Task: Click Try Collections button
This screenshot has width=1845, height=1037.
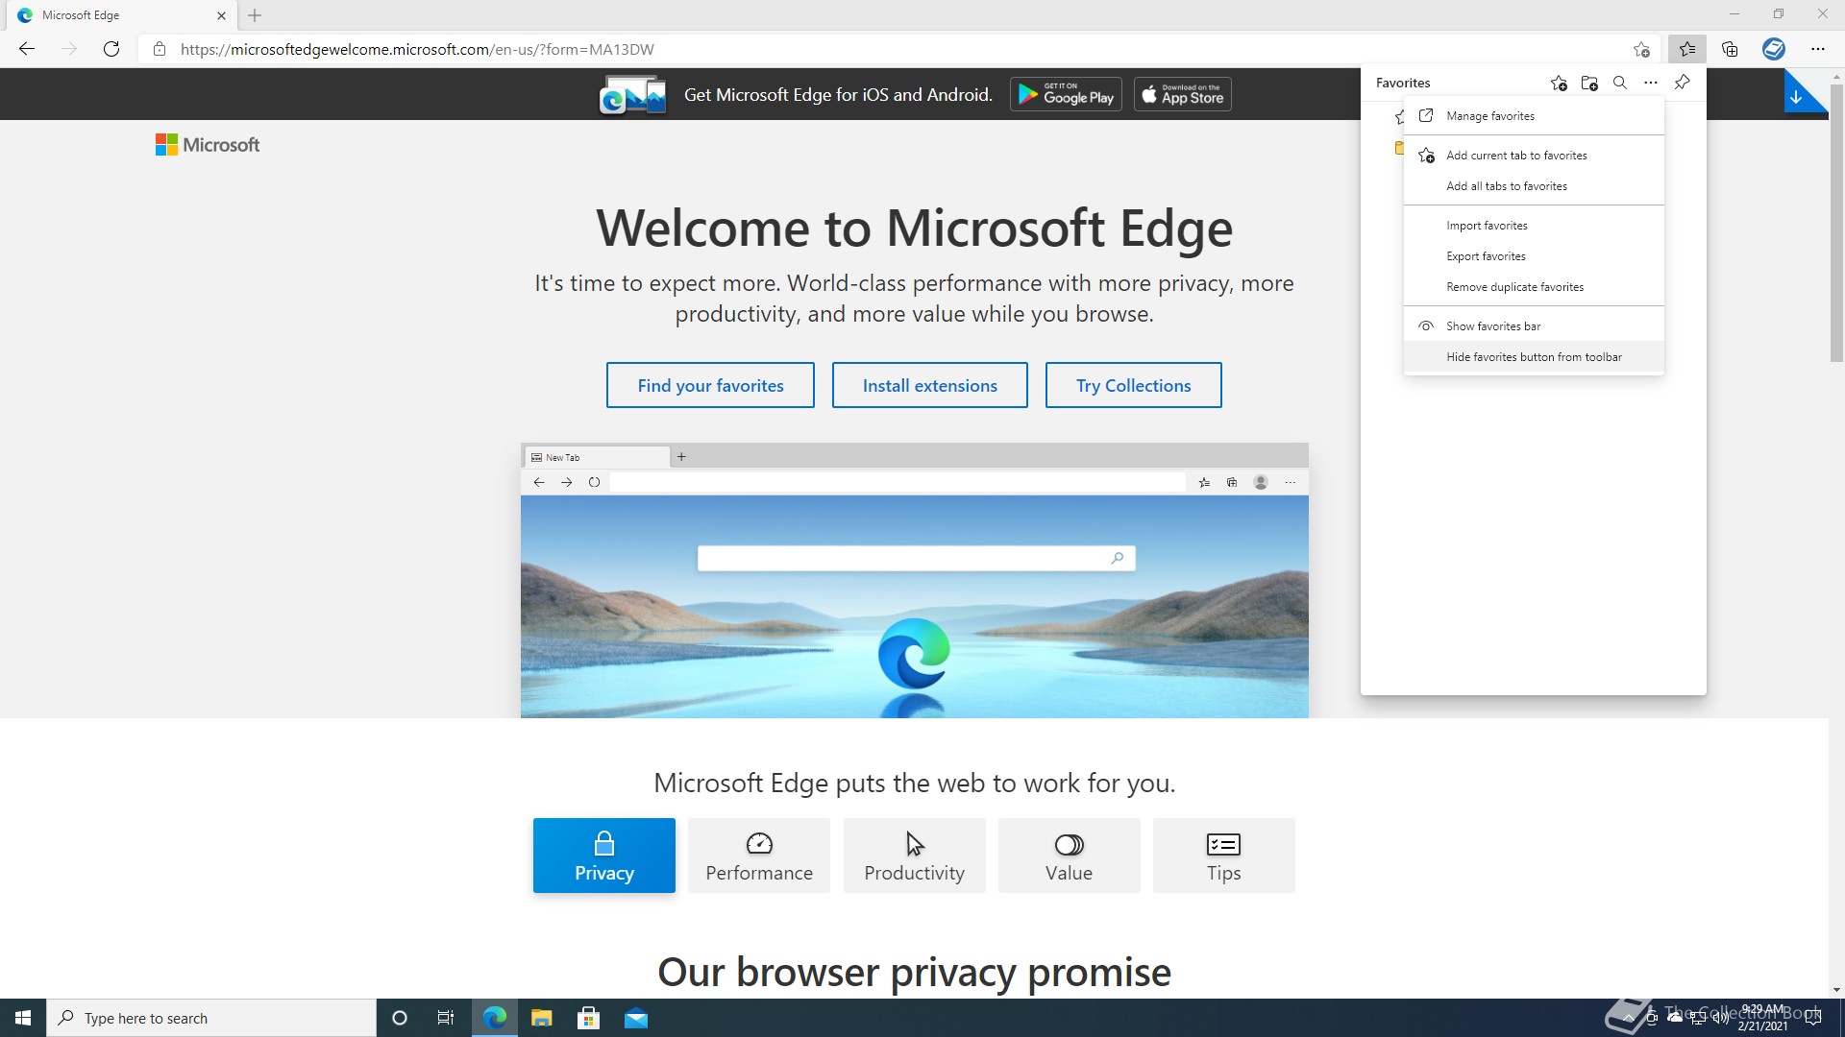Action: tap(1134, 385)
